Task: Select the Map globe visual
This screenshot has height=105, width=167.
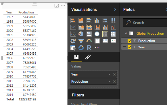Action: [x=97, y=34]
